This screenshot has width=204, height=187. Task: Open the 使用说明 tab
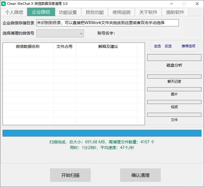click(121, 12)
